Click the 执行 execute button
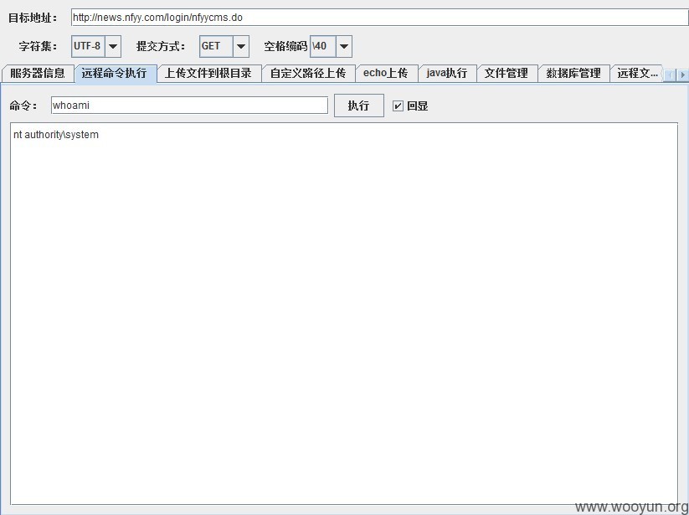The image size is (689, 515). 359,106
